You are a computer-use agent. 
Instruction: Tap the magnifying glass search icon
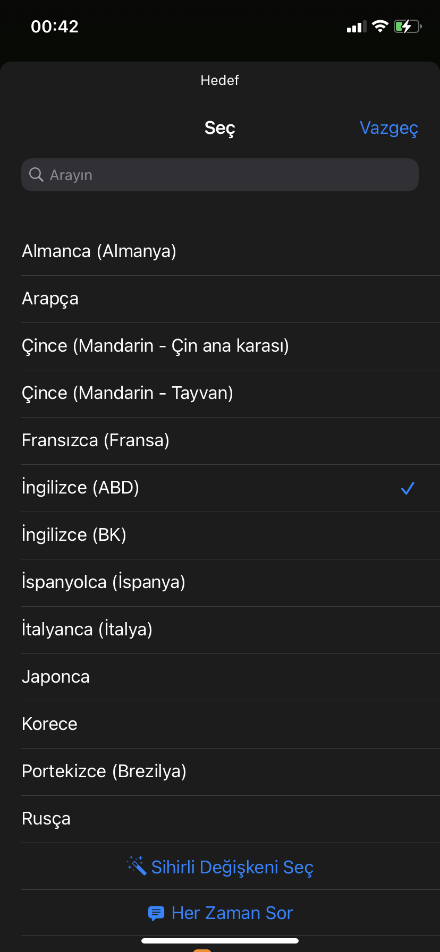[36, 175]
